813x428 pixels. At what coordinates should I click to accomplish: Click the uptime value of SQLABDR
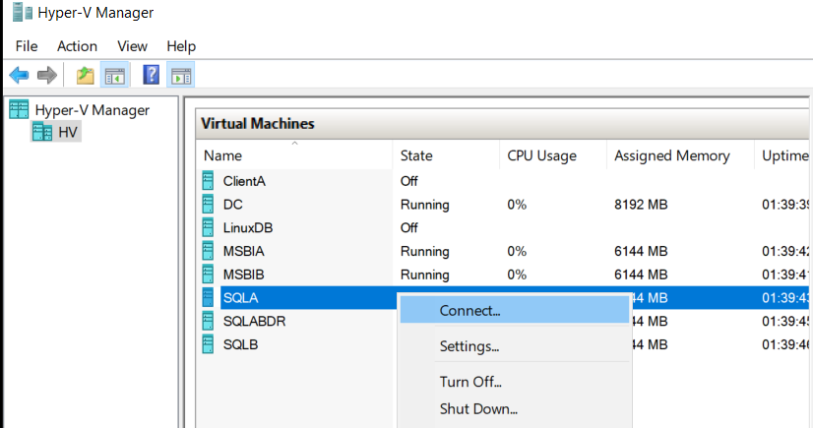pos(785,321)
